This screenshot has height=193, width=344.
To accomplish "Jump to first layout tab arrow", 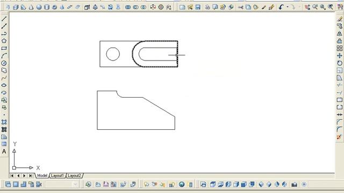I will (12, 175).
